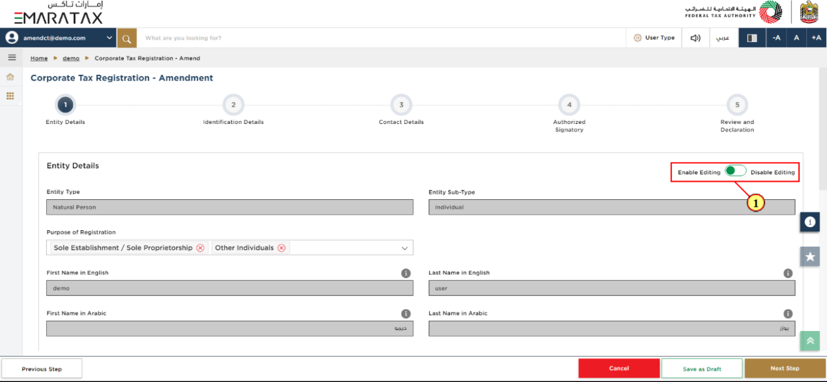Click info icon for Last Name in Arabic
This screenshot has width=827, height=382.
point(788,314)
